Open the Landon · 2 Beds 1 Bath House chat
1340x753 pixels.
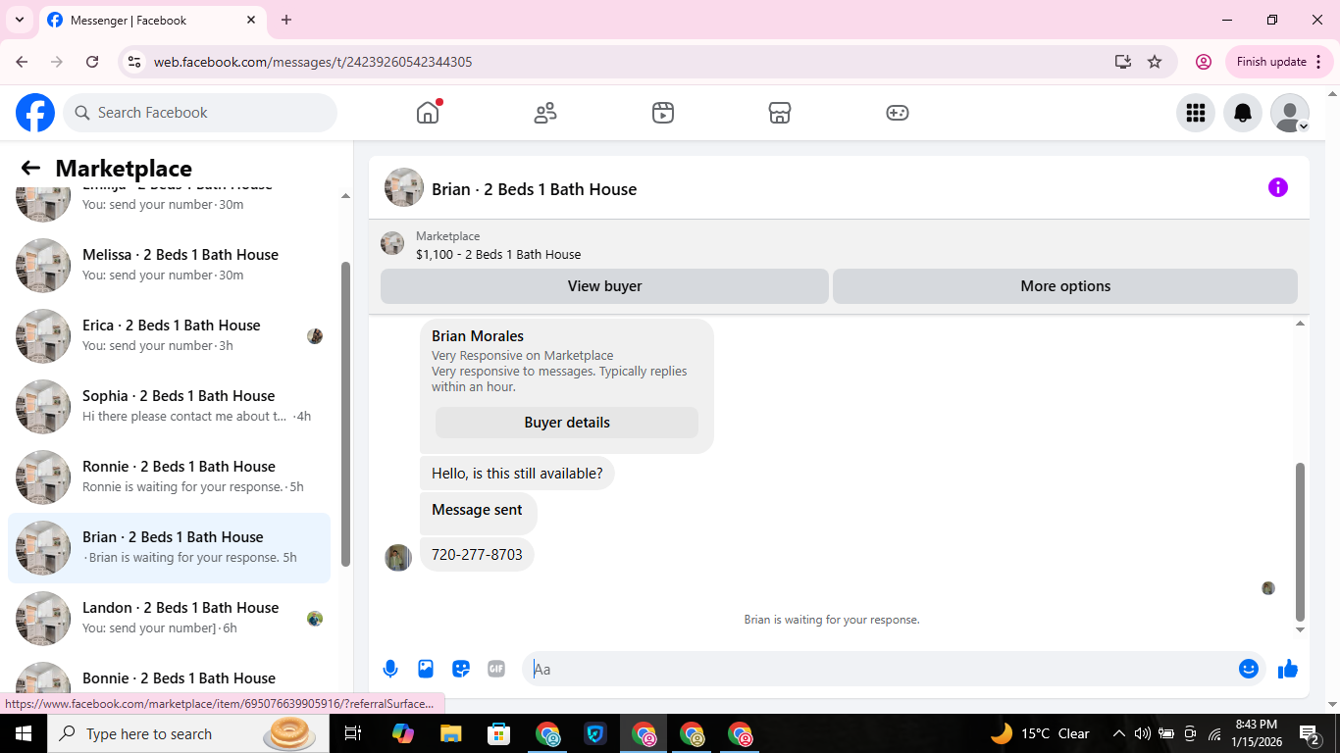169,618
